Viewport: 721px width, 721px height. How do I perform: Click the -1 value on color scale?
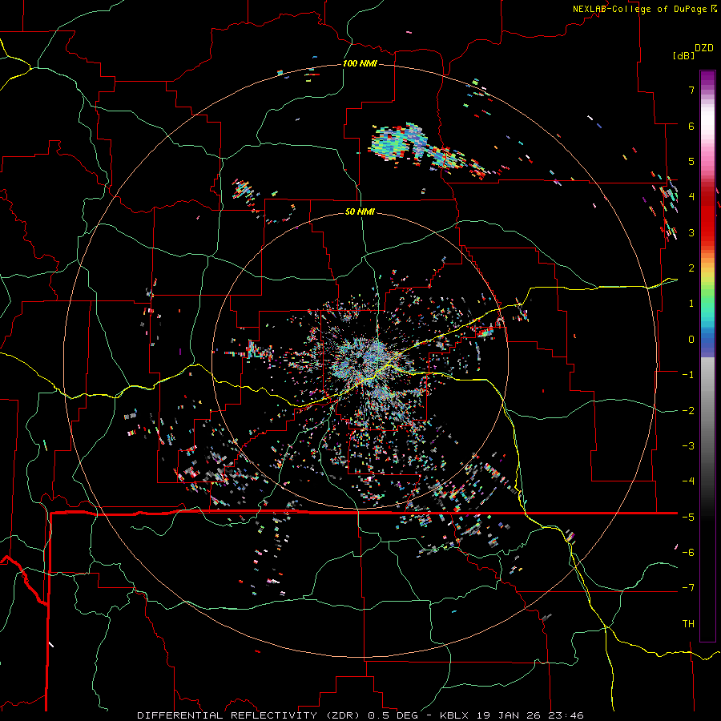click(x=688, y=375)
